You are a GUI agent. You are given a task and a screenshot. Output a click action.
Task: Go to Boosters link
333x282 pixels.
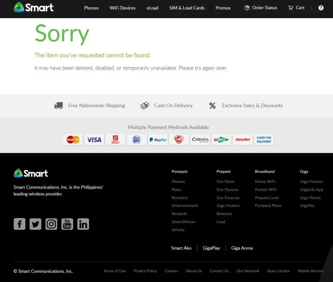click(x=179, y=198)
